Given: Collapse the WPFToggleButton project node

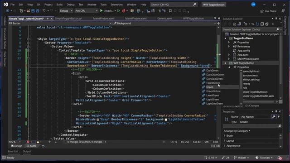Looking at the screenshot, I should [225, 63].
